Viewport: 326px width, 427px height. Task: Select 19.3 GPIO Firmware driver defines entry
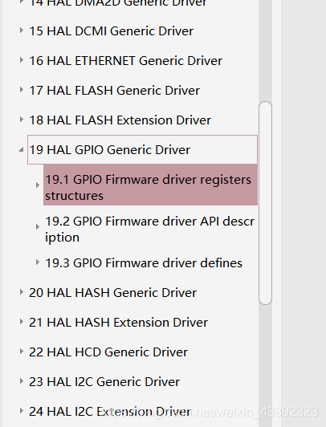(x=144, y=263)
